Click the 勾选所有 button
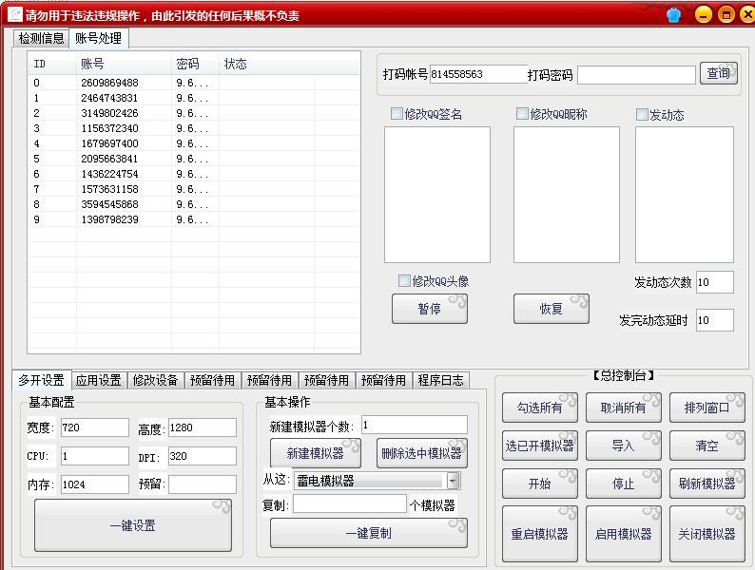This screenshot has height=570, width=755. point(540,408)
